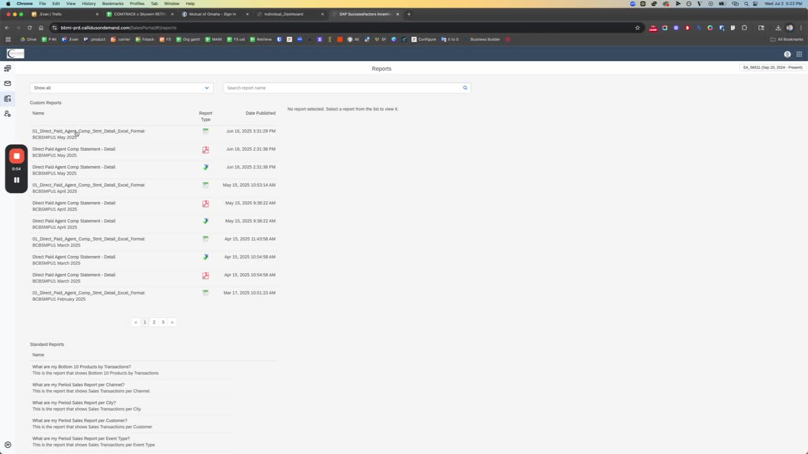Viewport: 808px width, 454px height.
Task: Click the user profile avatar in the portal header
Action: 787,54
